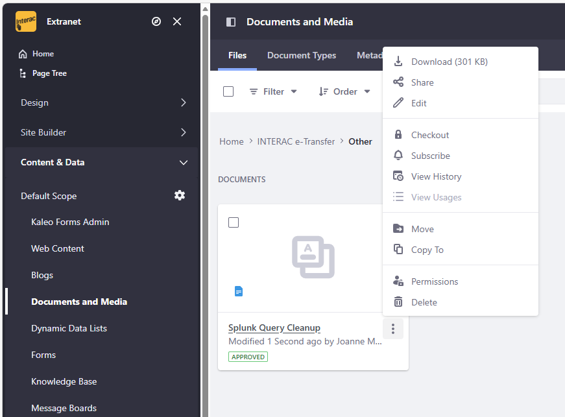The width and height of the screenshot is (565, 417).
Task: Choose Download (301 KB) menu entry
Action: pos(461,62)
